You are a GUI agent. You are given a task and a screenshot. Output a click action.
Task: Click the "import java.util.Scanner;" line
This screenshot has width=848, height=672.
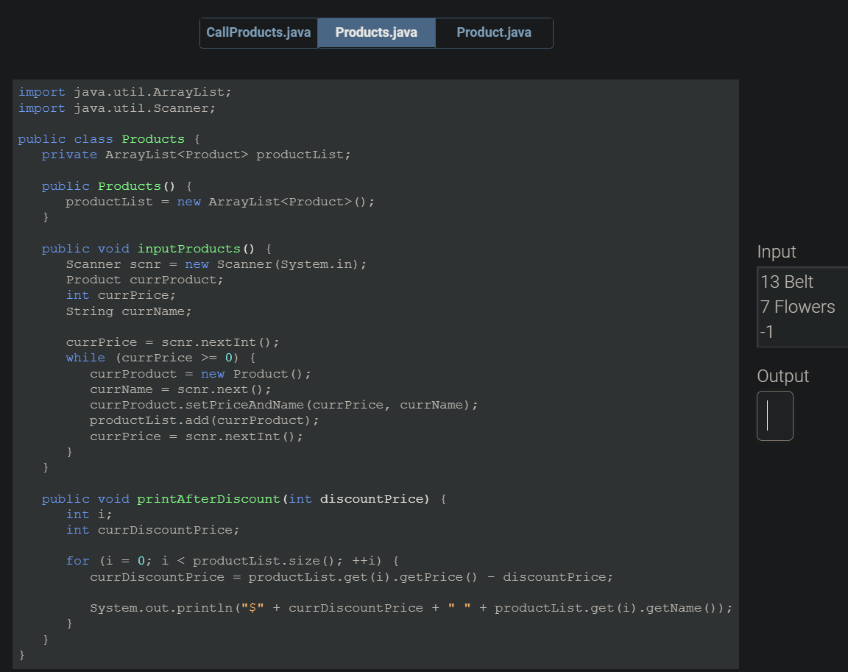pyautogui.click(x=117, y=108)
